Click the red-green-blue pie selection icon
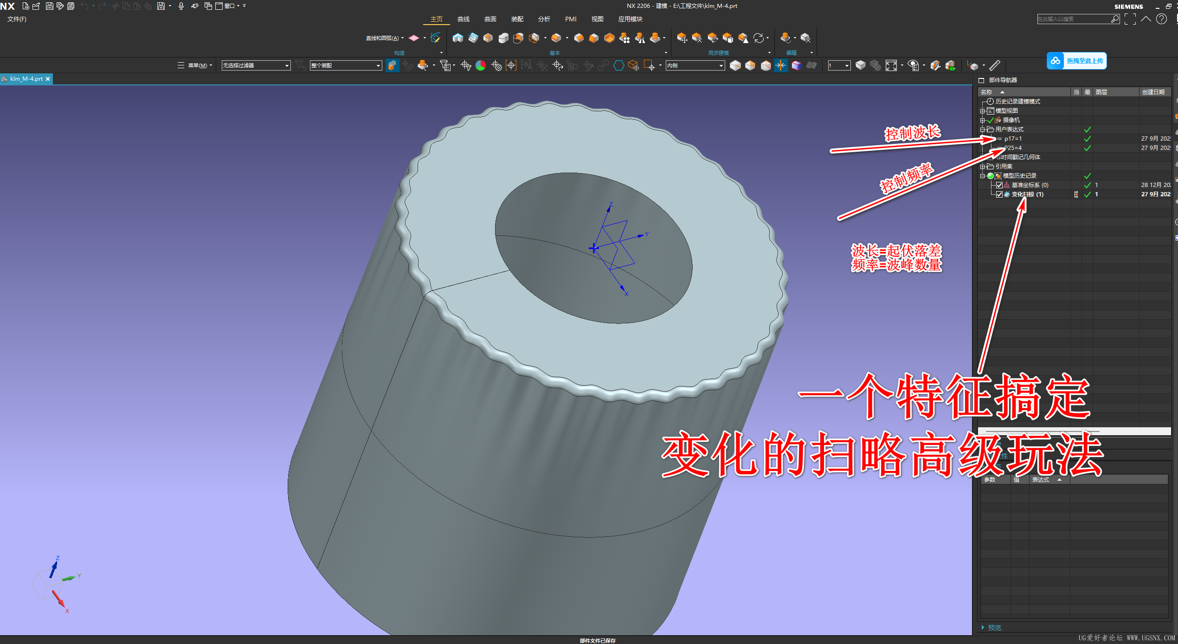This screenshot has width=1178, height=644. (x=481, y=65)
